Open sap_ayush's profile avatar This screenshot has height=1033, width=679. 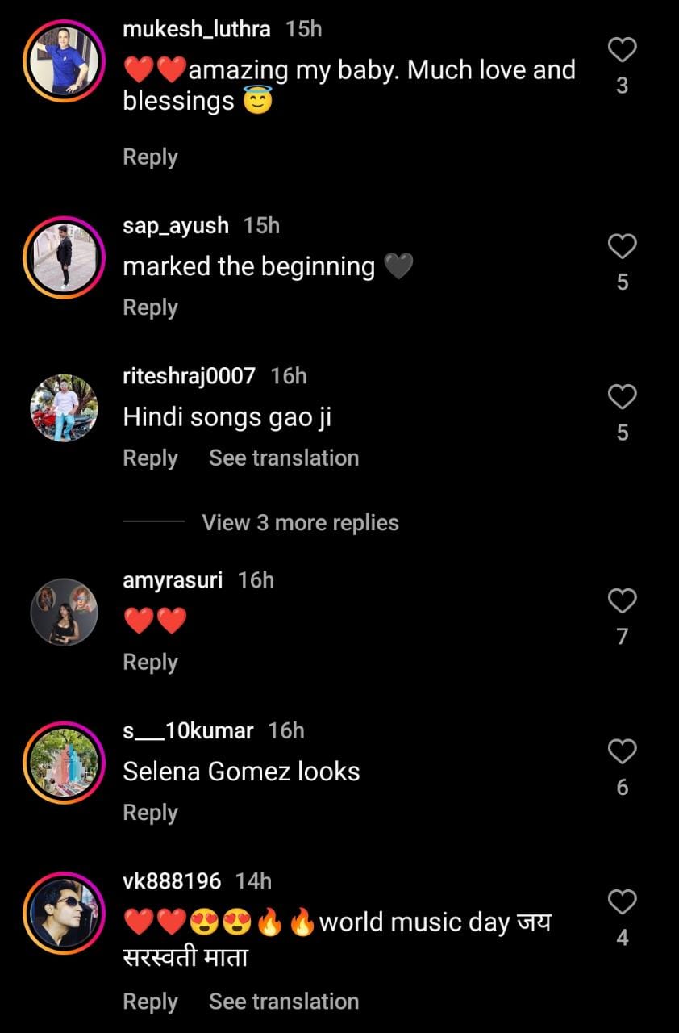(x=65, y=257)
